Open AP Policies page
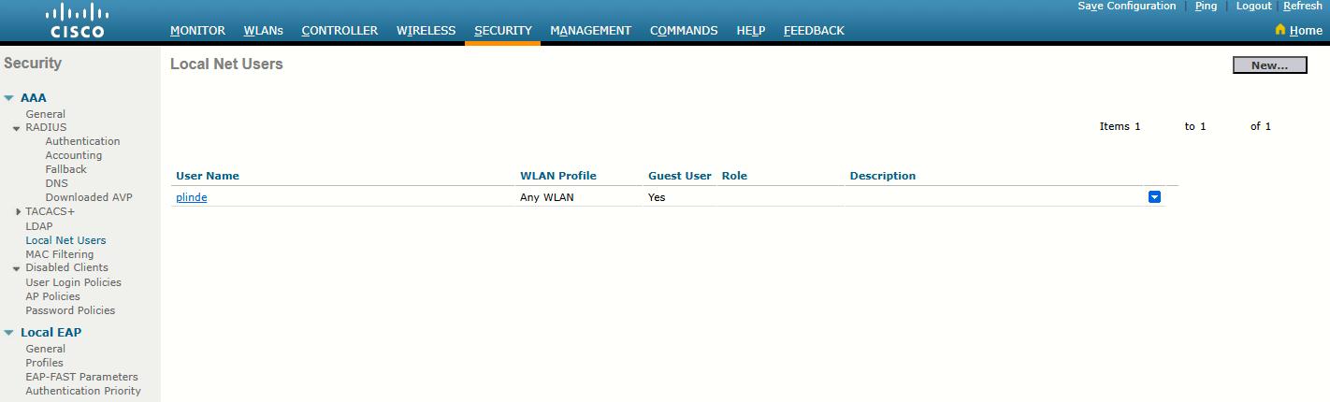1330x402 pixels. point(53,296)
